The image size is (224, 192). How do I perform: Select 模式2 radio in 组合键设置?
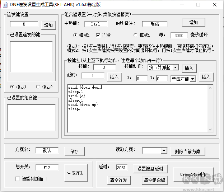tap(135, 35)
